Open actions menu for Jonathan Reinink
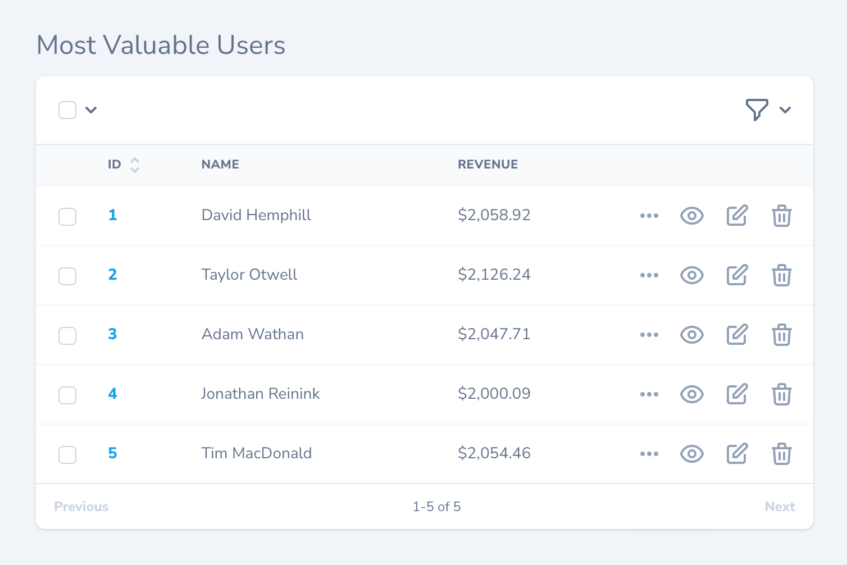847x565 pixels. (x=649, y=394)
